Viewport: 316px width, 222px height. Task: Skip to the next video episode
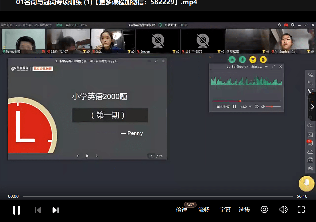[x=55, y=210]
